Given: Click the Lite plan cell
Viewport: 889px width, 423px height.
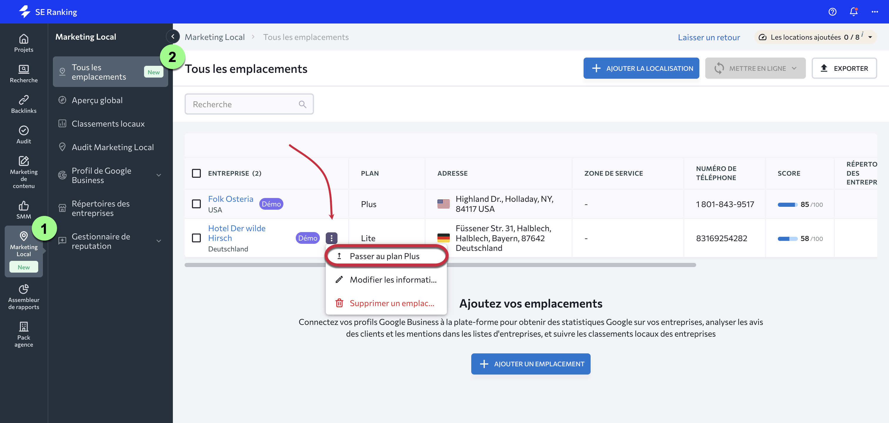Looking at the screenshot, I should point(368,238).
